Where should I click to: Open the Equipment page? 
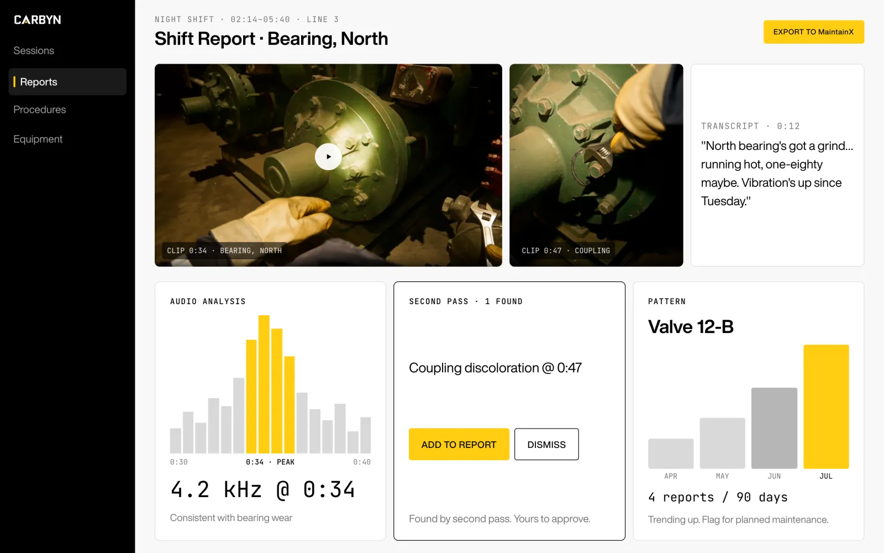point(38,139)
